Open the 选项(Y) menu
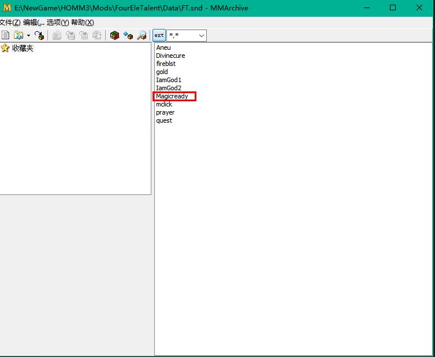The height and width of the screenshot is (357, 435). click(x=58, y=23)
